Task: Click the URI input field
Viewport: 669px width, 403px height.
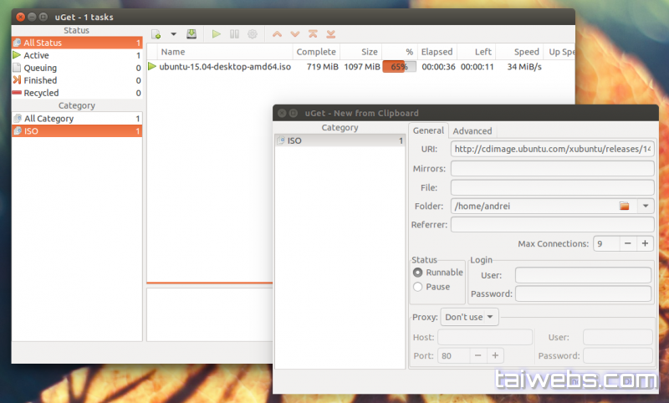Action: (552, 149)
